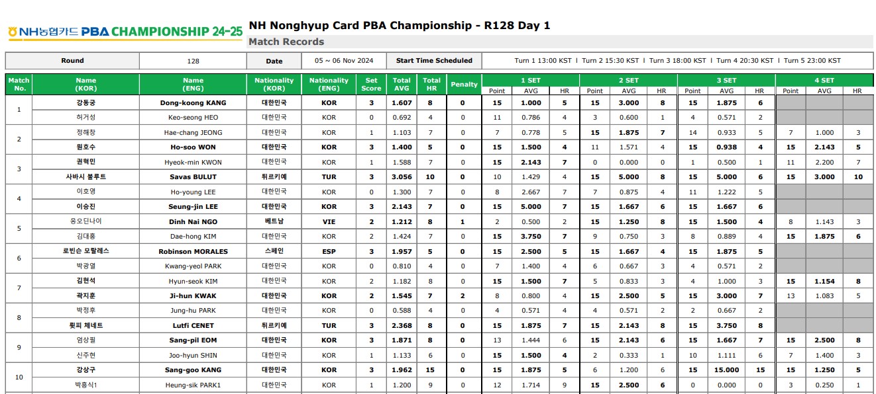Image resolution: width=876 pixels, height=394 pixels.
Task: Select player name 'Hyun-seok KIM'
Action: [x=193, y=281]
